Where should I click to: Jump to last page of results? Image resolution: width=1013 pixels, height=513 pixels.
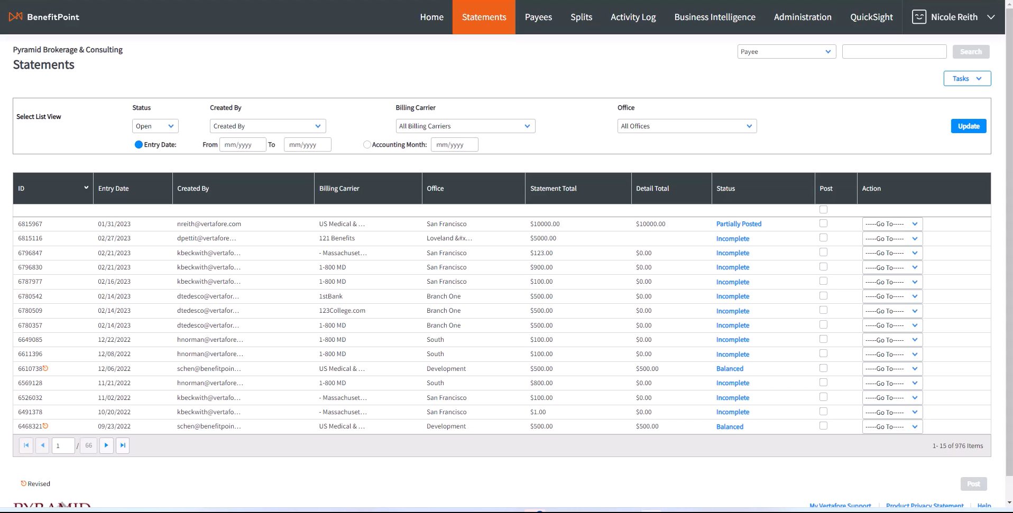(123, 445)
